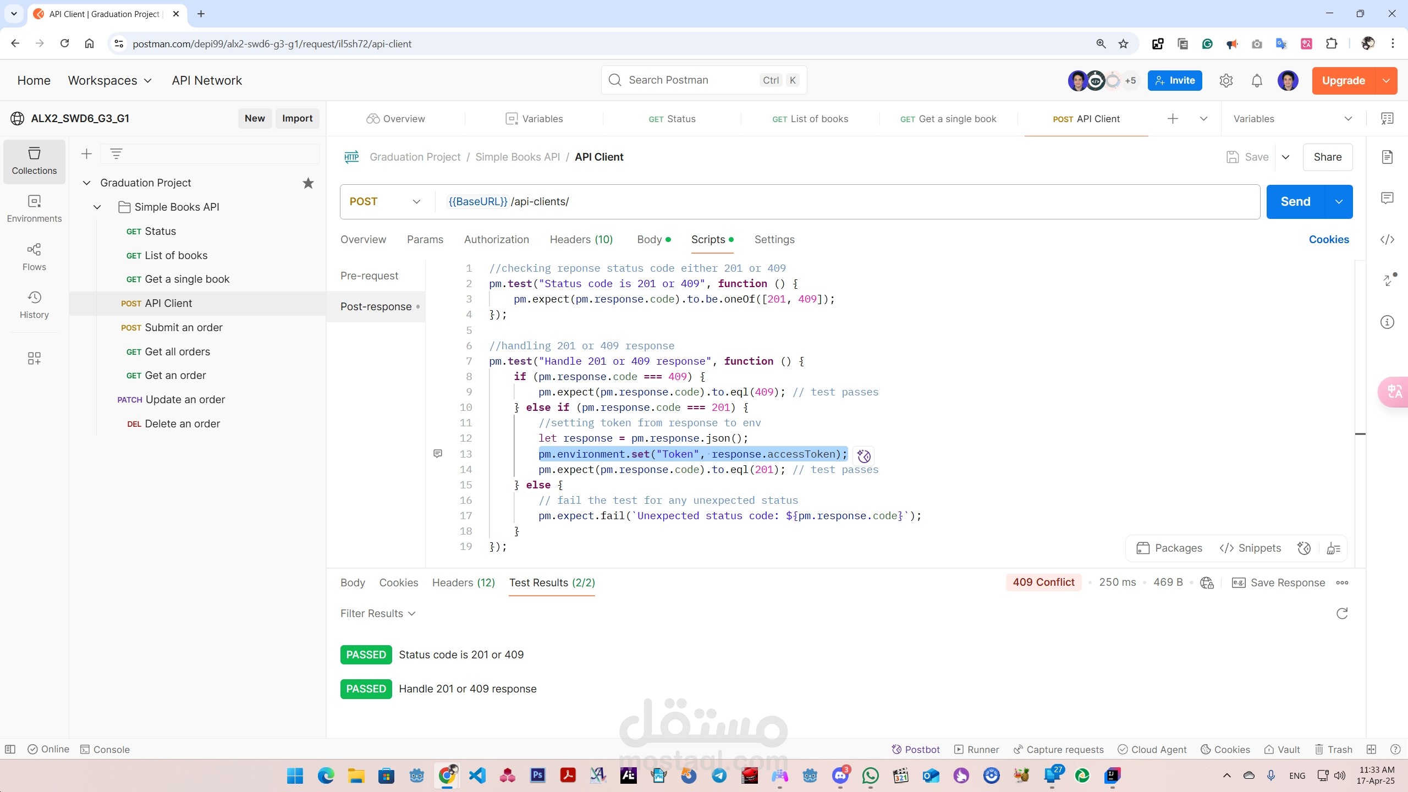Open the comments icon in right sidebar
Viewport: 1408px width, 792px height.
point(1387,198)
